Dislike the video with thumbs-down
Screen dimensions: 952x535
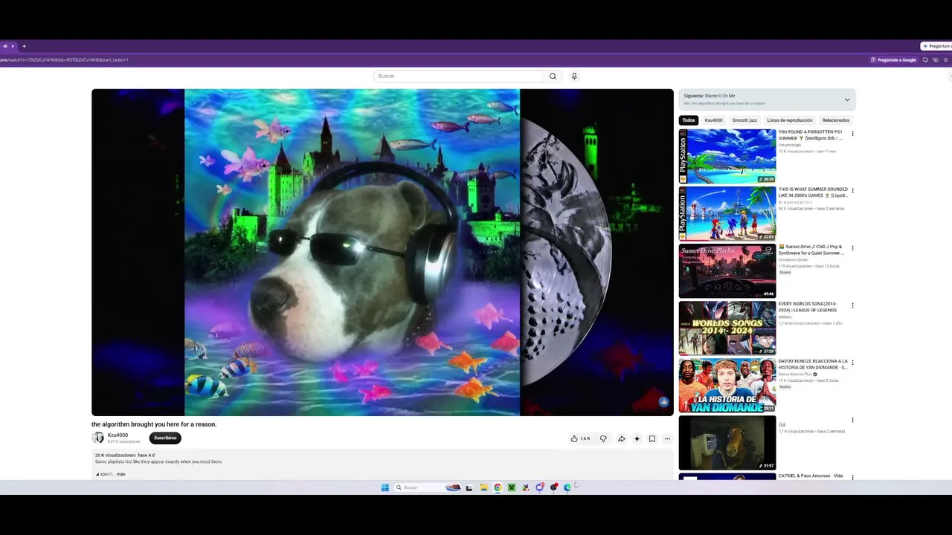(x=603, y=438)
